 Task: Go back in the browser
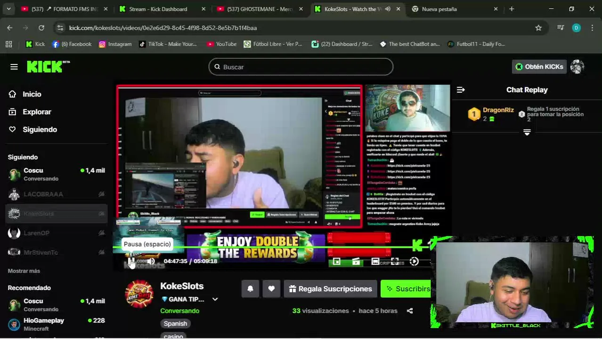pos(10,28)
